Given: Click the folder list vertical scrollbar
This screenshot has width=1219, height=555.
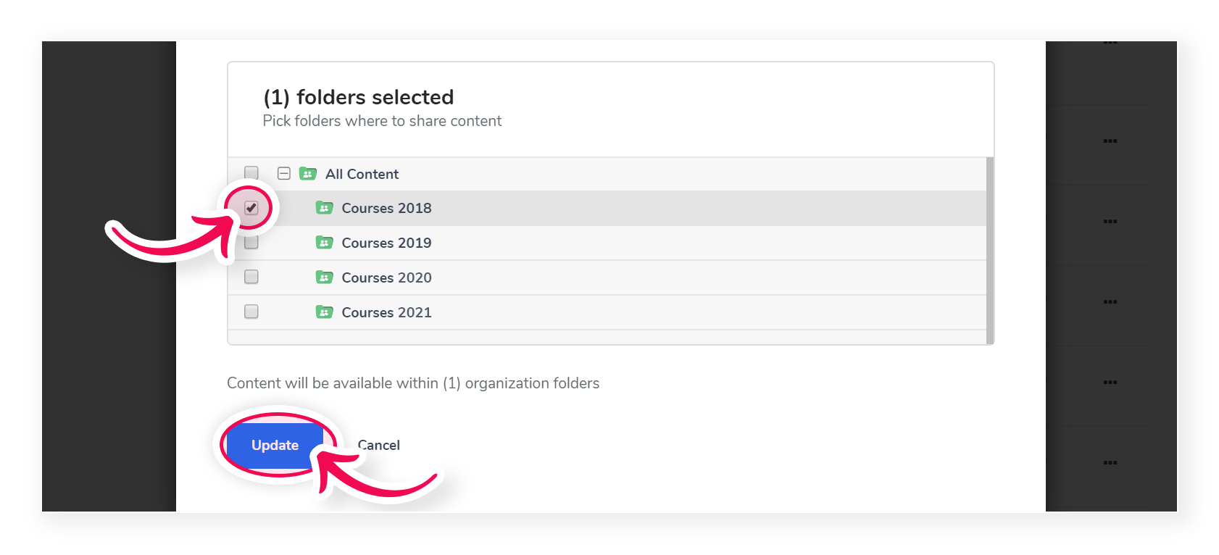Looking at the screenshot, I should click(990, 251).
